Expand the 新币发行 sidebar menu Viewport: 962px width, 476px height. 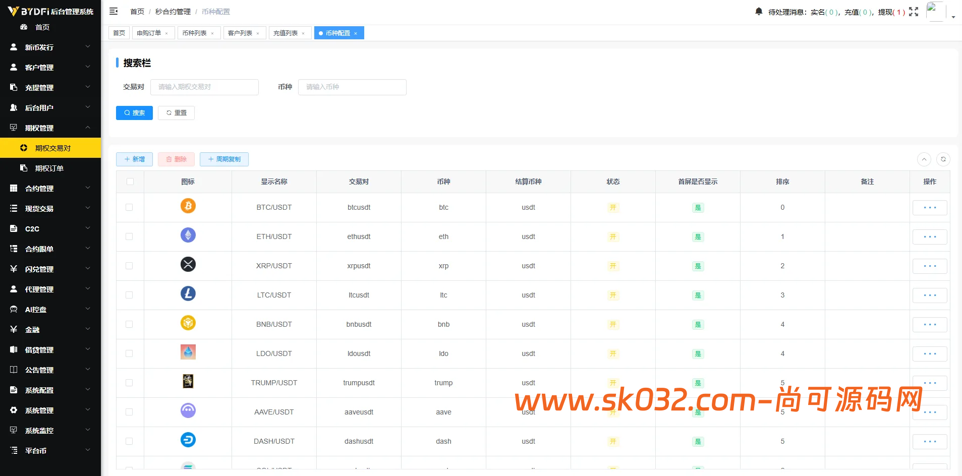[50, 47]
